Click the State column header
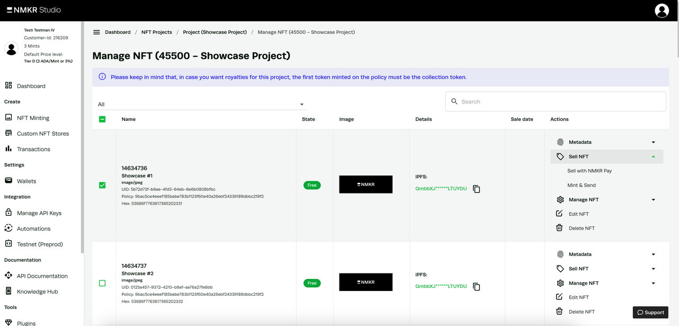Screen dimensions: 679x326 308,119
